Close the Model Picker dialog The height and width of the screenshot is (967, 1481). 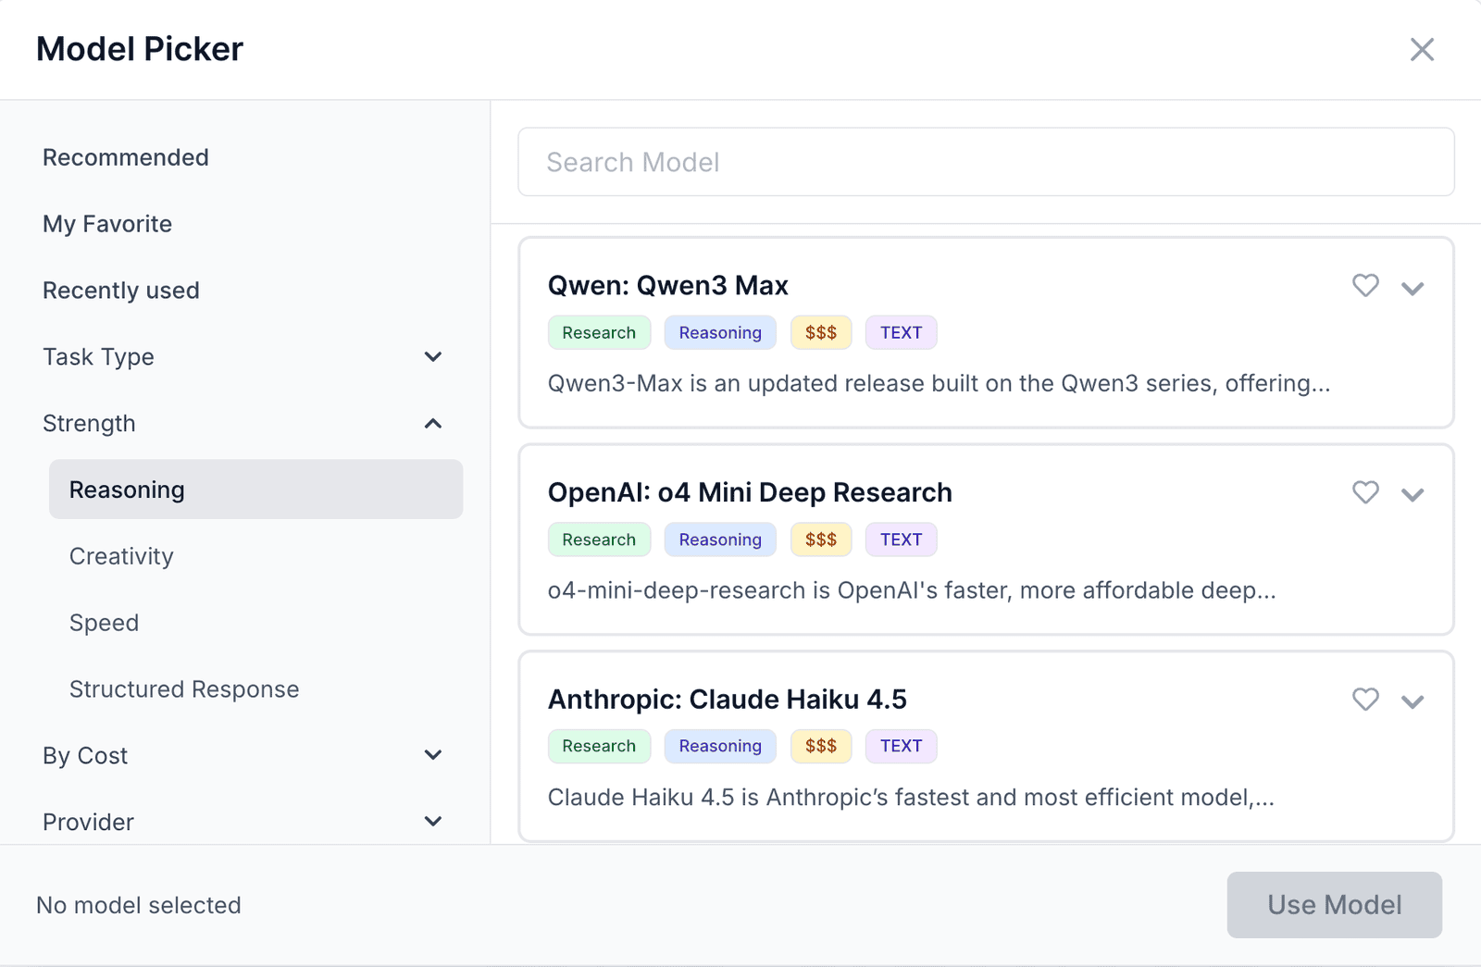tap(1422, 49)
